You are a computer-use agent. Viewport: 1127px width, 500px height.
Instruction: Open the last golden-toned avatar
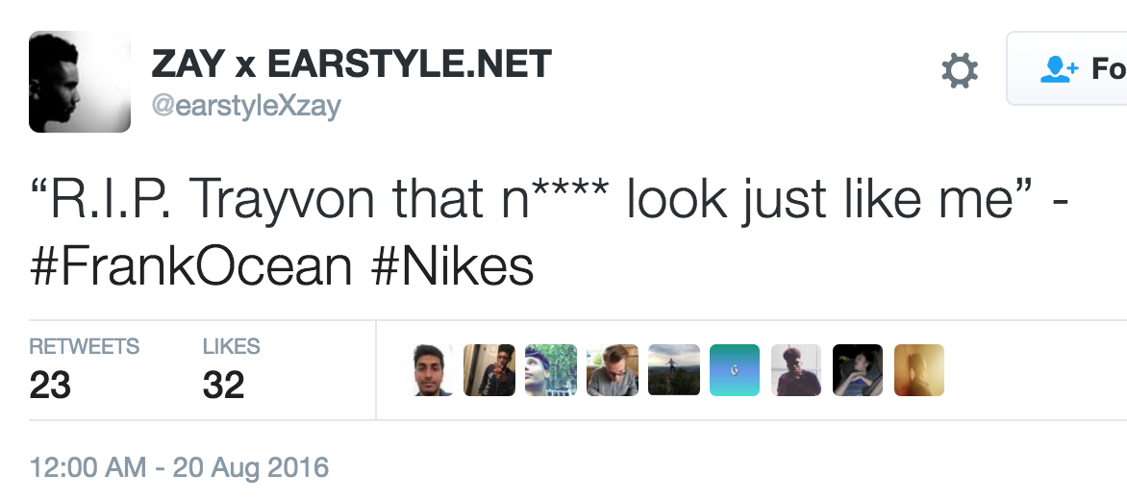919,370
